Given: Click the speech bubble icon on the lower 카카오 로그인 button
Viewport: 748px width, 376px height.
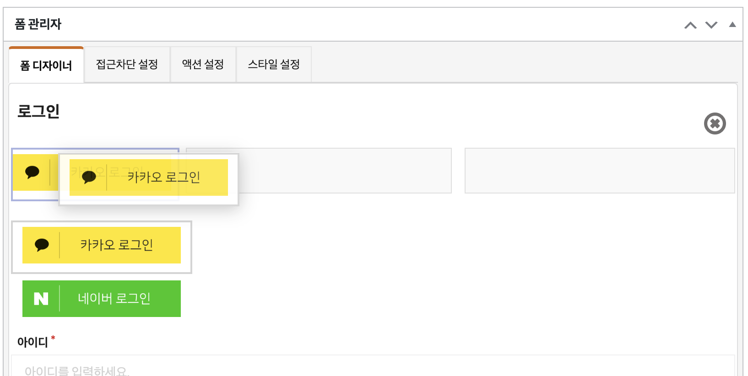Looking at the screenshot, I should point(42,245).
